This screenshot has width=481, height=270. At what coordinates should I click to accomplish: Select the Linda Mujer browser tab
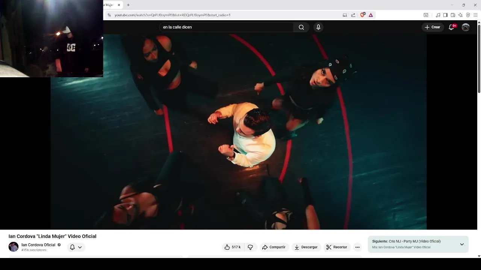click(x=109, y=5)
